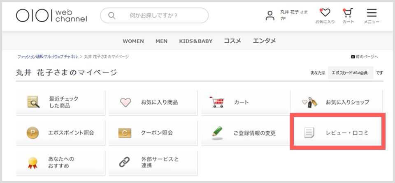Open the お気に入り商品 pink heart tile

(x=153, y=102)
